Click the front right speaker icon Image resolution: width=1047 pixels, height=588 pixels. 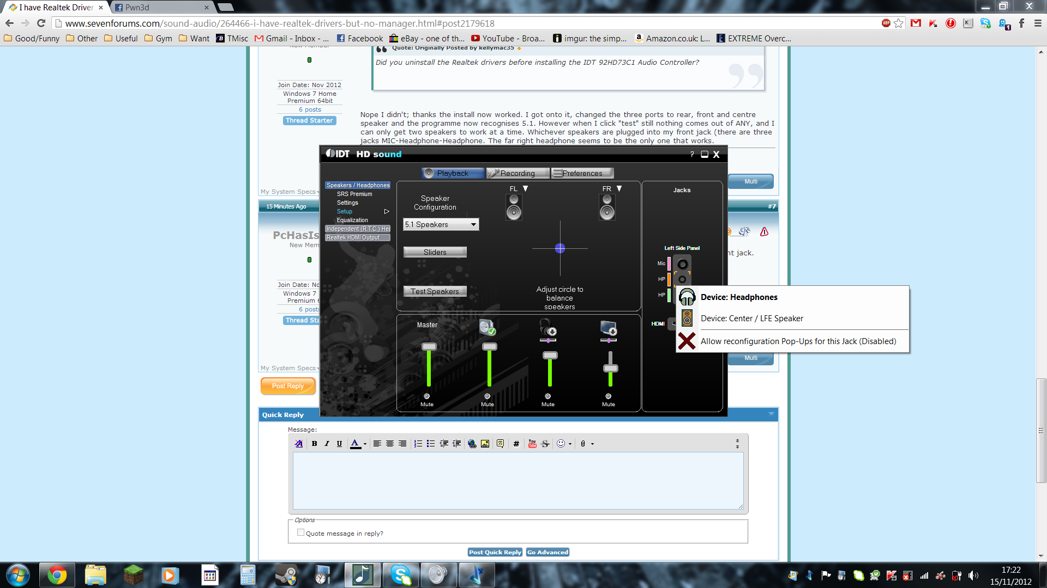click(607, 207)
